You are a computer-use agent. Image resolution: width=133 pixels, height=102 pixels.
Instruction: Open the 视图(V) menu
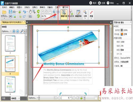(x=19, y=7)
